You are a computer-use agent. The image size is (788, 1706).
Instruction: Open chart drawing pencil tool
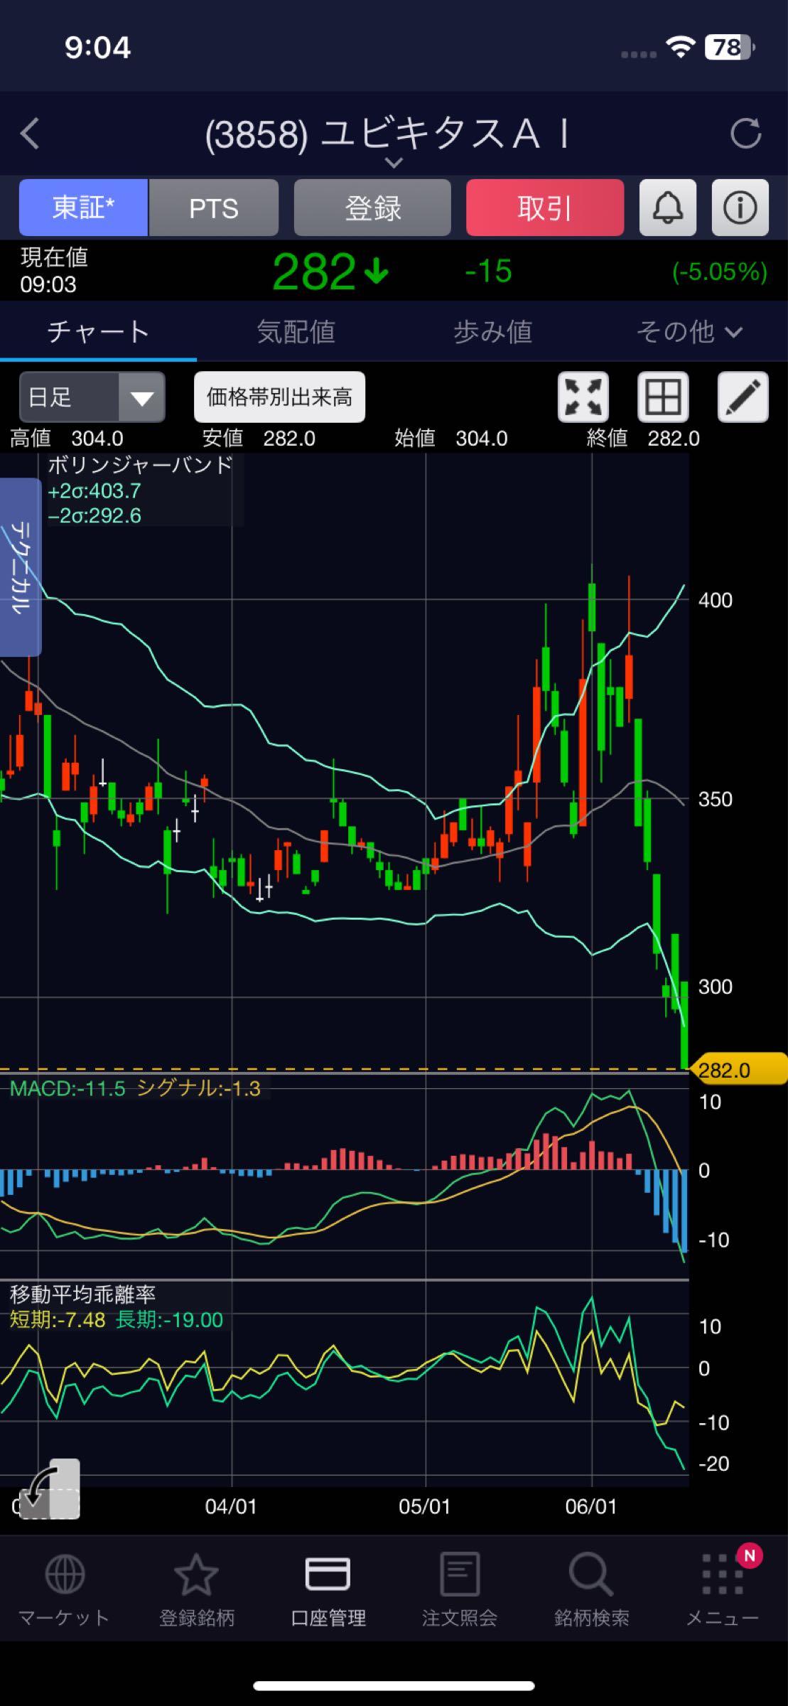pos(743,397)
